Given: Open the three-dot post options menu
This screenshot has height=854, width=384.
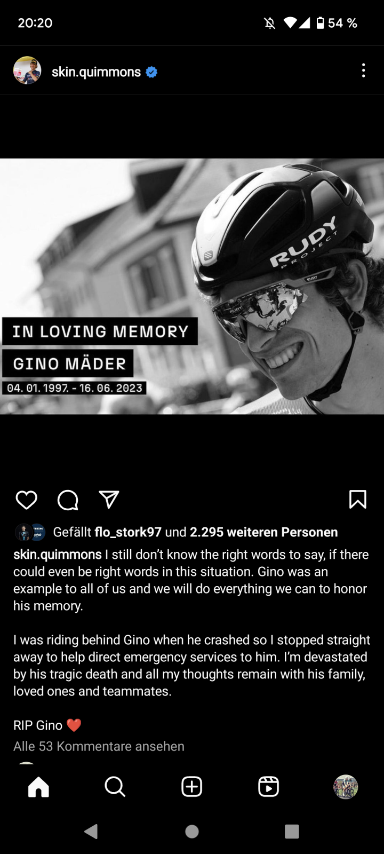Looking at the screenshot, I should (x=363, y=70).
